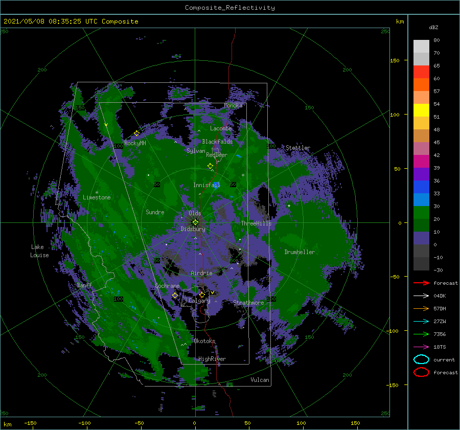Click the yellow diamond marker beside RockyMH
Image resolution: width=460 pixels, height=430 pixels.
[136, 133]
